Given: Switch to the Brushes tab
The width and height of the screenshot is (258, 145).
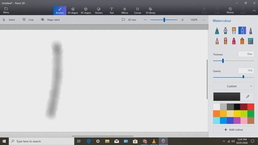Looking at the screenshot, I should click(60, 10).
